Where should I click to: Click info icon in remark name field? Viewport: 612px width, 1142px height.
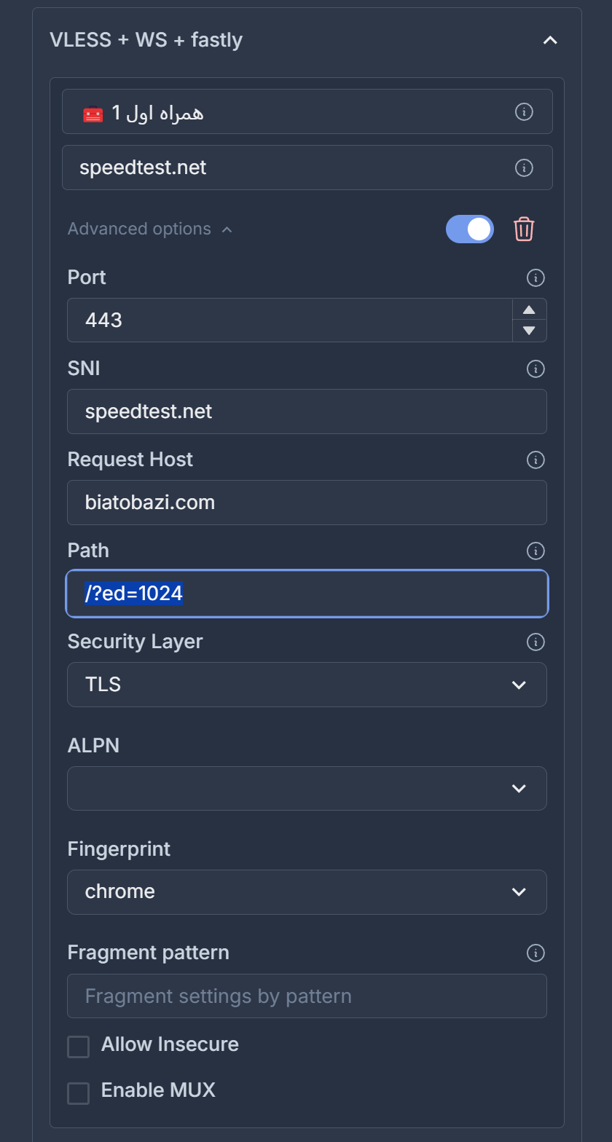click(524, 111)
